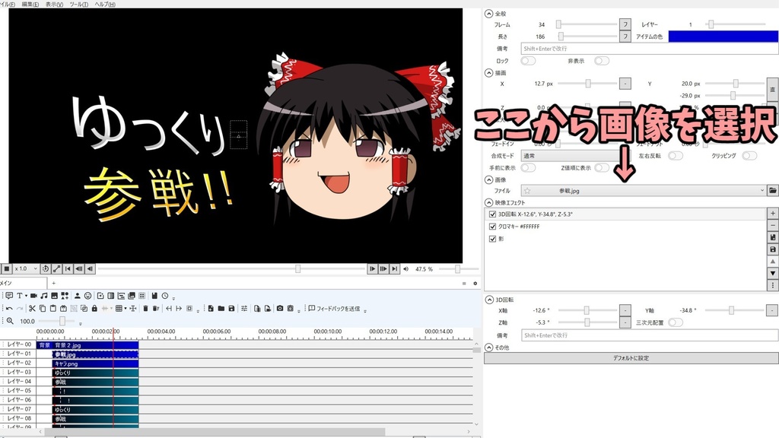
Task: Collapse the 画像 section
Action: (x=489, y=179)
